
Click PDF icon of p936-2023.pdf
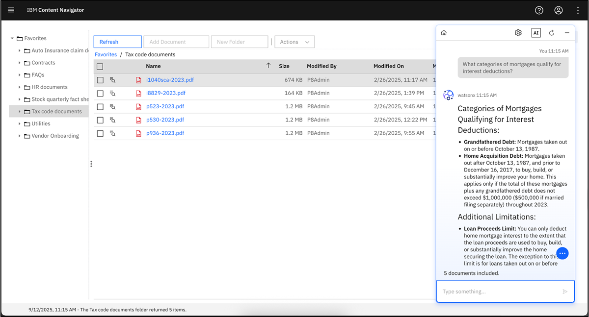tap(139, 133)
